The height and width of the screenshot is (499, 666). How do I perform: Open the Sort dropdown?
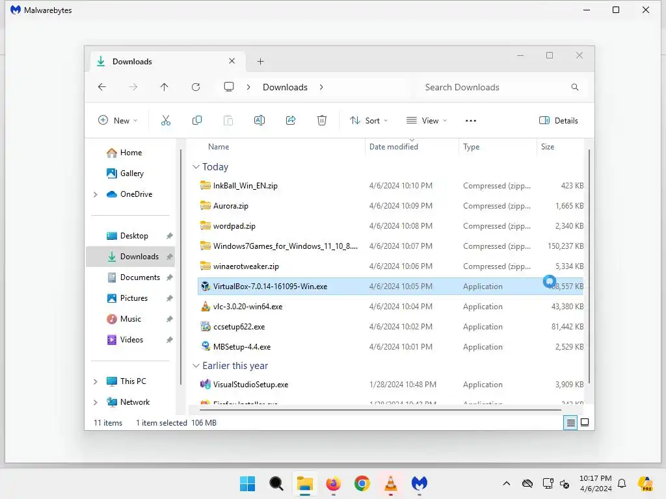369,120
